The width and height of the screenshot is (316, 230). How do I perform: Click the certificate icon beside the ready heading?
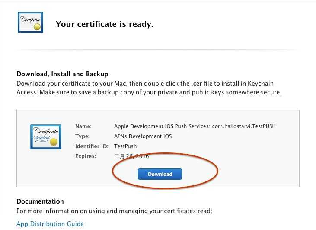click(x=30, y=22)
